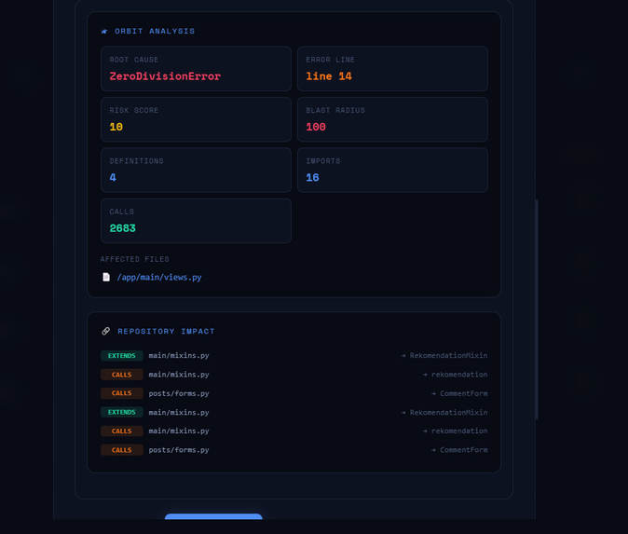
Task: Click the 'ORBIT ANALYSIS' section title
Action: click(x=155, y=32)
